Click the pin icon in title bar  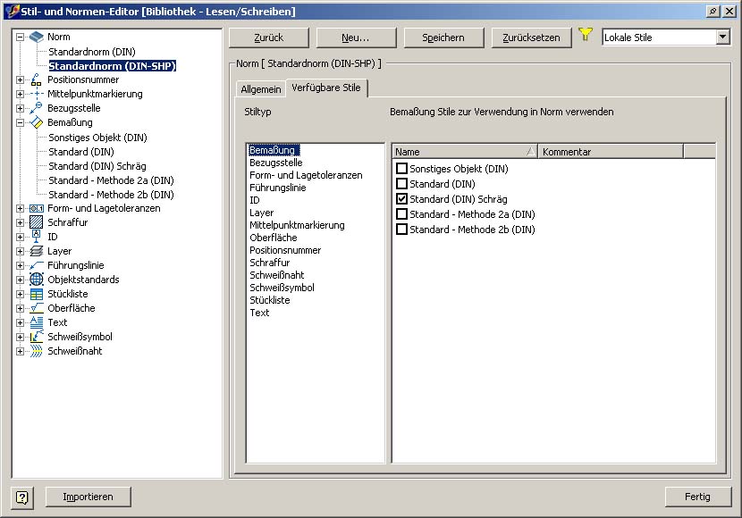click(x=713, y=11)
